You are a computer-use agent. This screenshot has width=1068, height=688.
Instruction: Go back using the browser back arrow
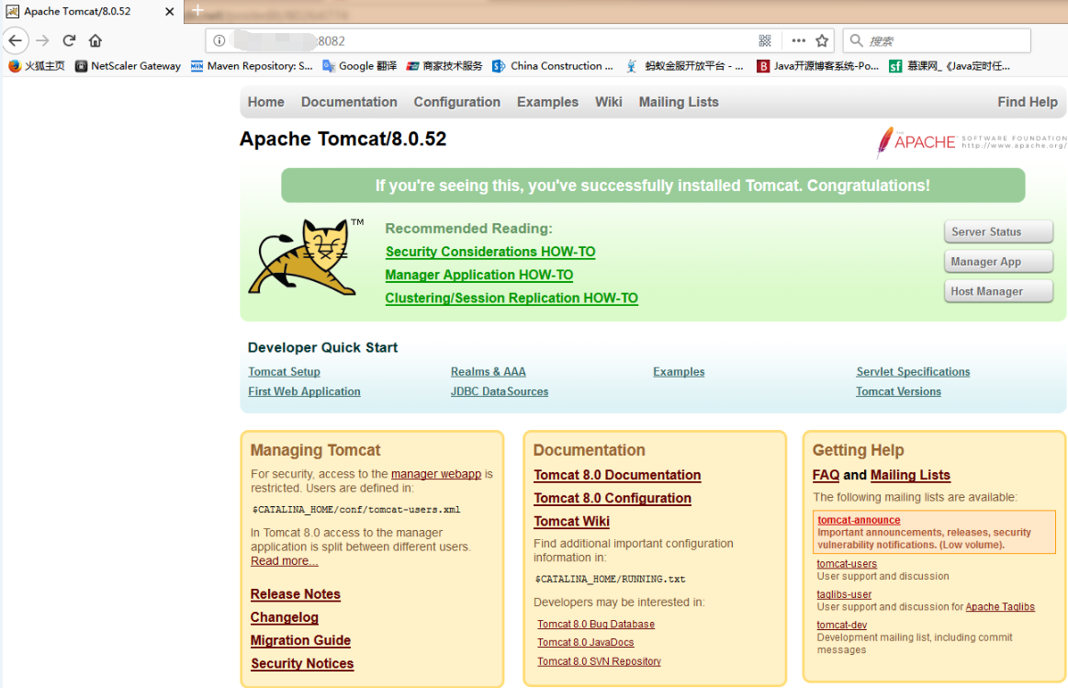point(15,40)
